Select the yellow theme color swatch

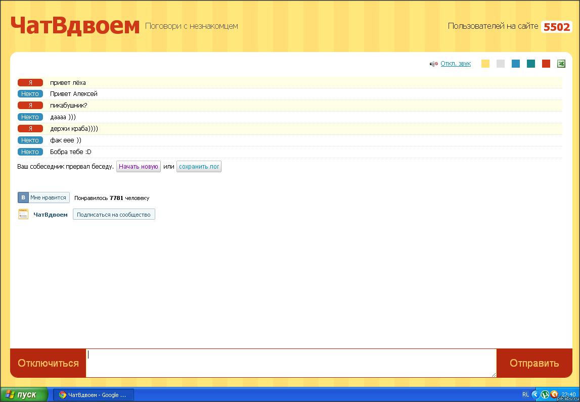pos(485,64)
